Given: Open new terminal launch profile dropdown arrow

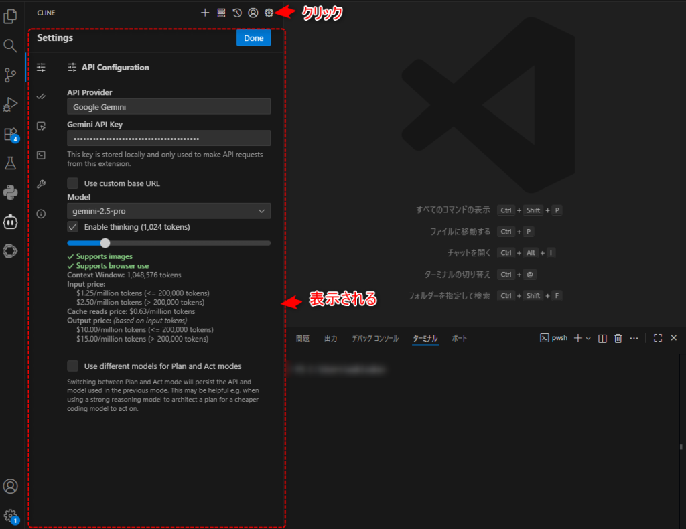Looking at the screenshot, I should (588, 339).
